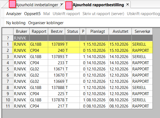Select row 1 header in grid

(x=8, y=44)
